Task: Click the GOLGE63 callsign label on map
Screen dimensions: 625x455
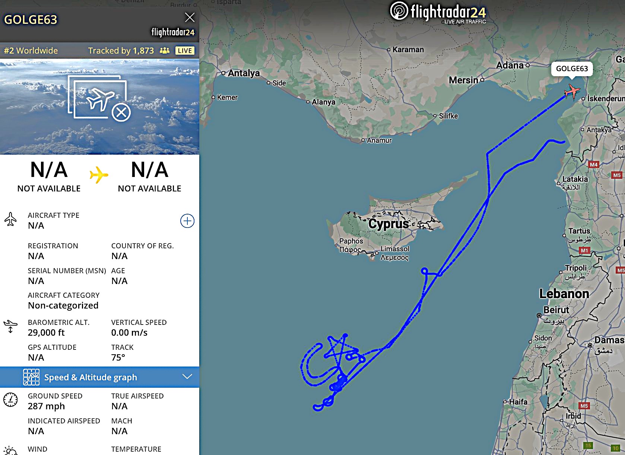Action: click(x=572, y=69)
